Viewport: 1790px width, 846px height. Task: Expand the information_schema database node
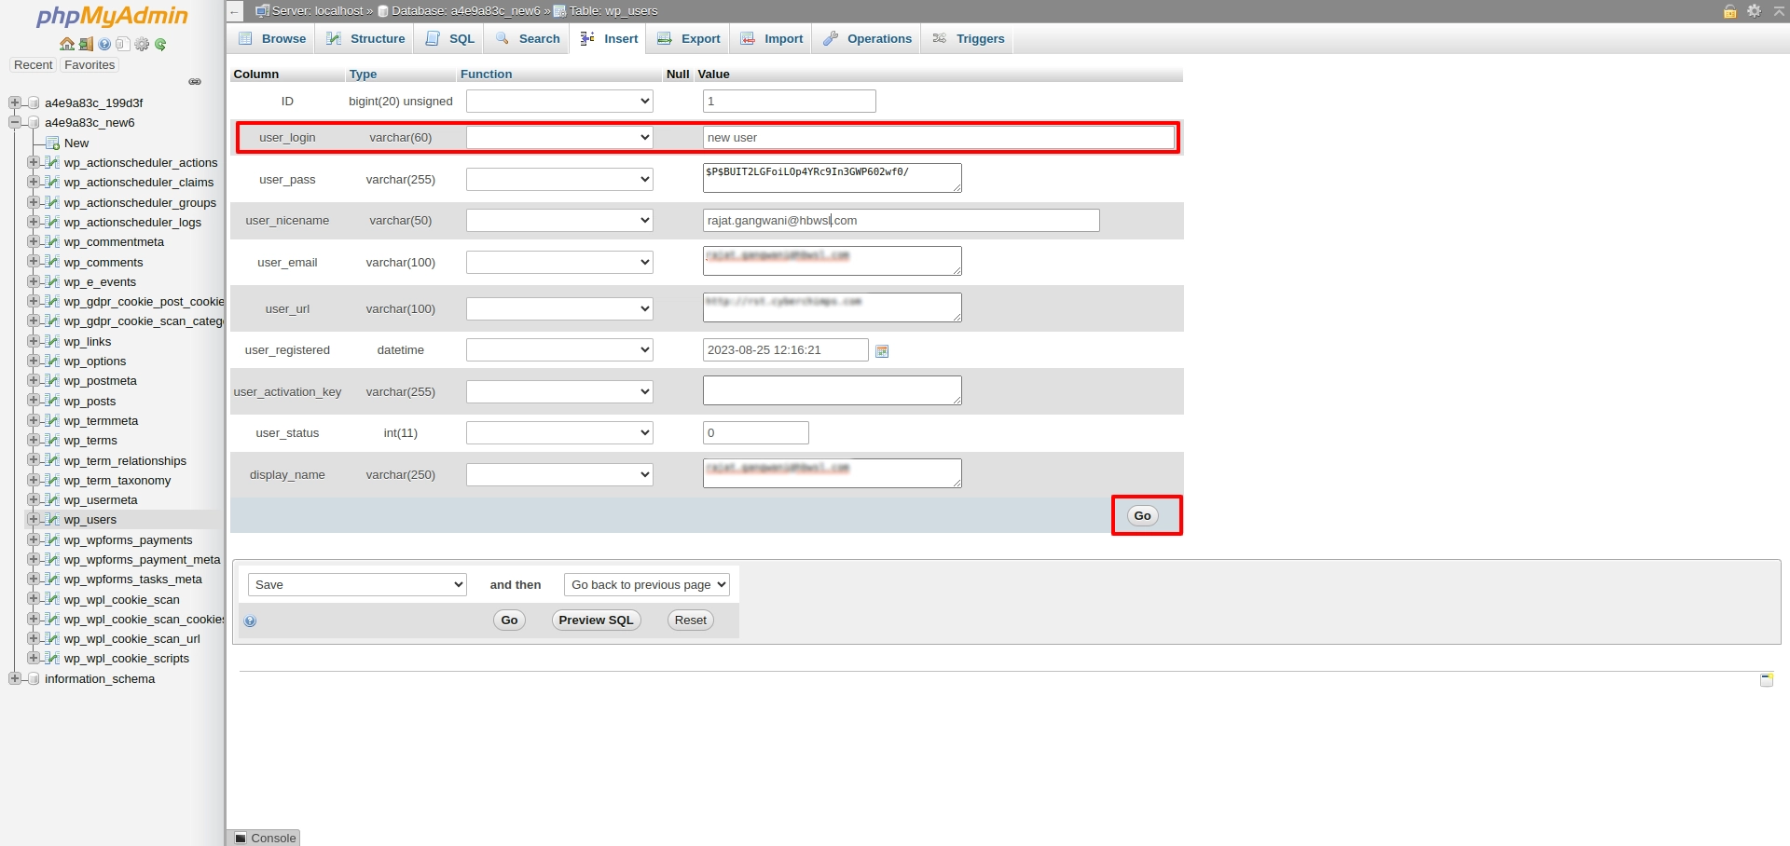[14, 678]
